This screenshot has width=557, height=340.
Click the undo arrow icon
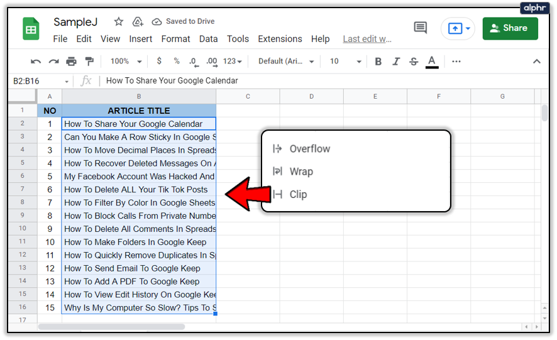[x=36, y=62]
